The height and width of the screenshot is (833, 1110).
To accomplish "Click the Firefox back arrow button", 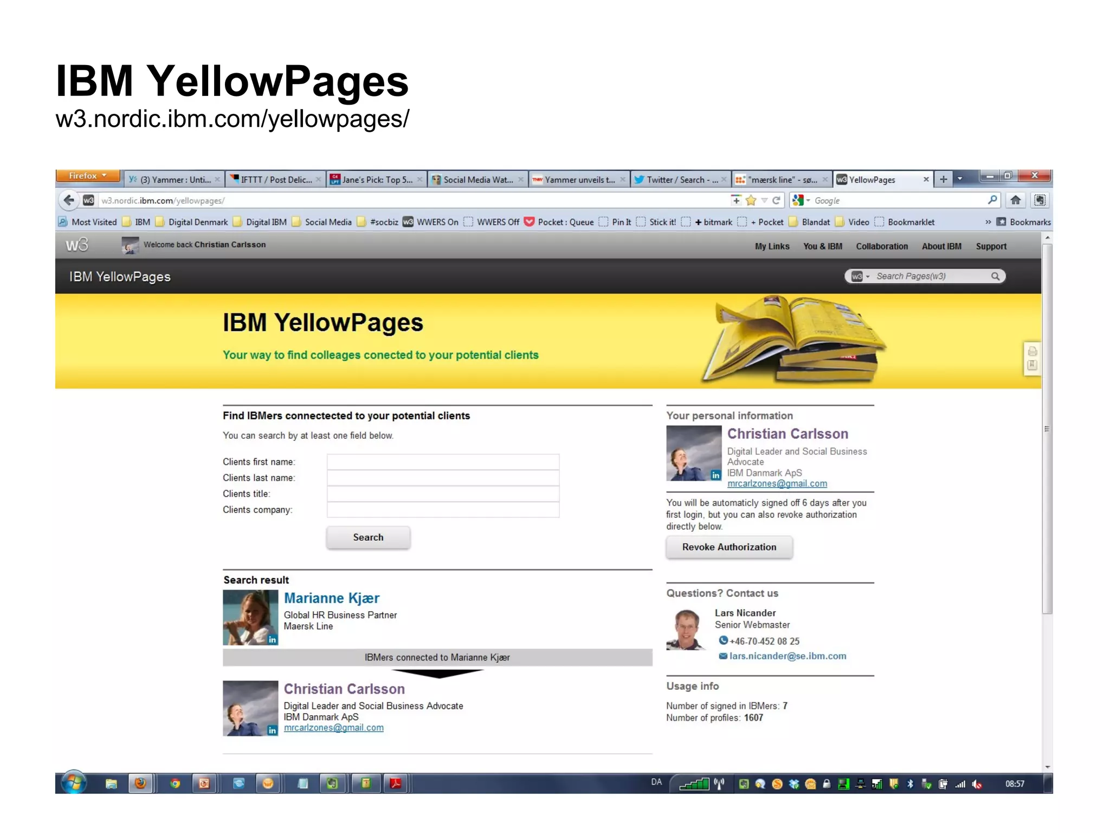I will point(69,200).
